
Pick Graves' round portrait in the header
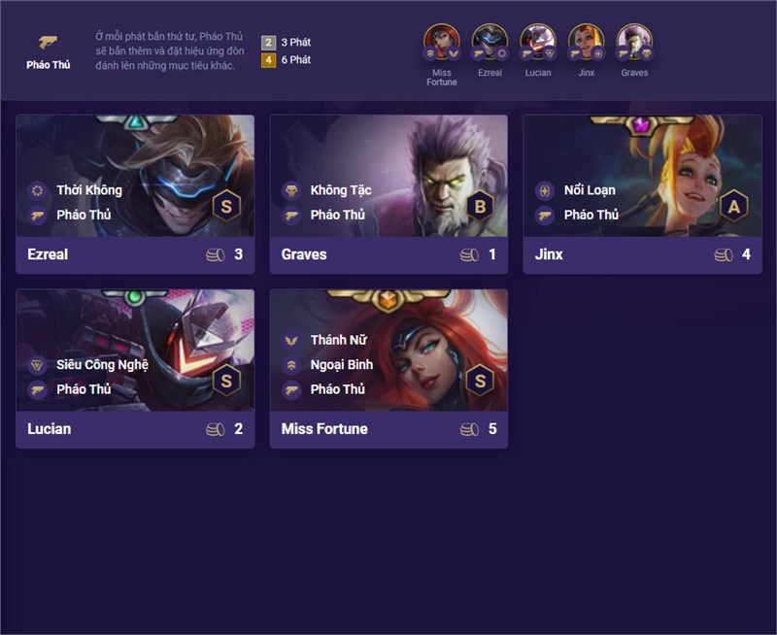(x=634, y=42)
